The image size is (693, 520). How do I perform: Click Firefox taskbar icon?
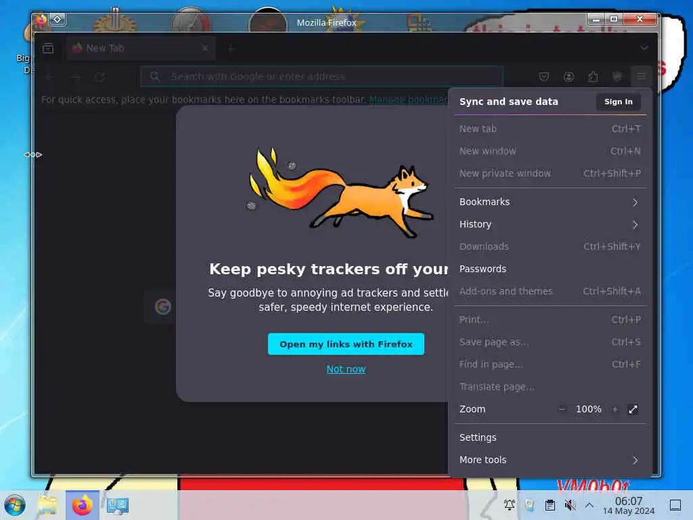coord(82,505)
